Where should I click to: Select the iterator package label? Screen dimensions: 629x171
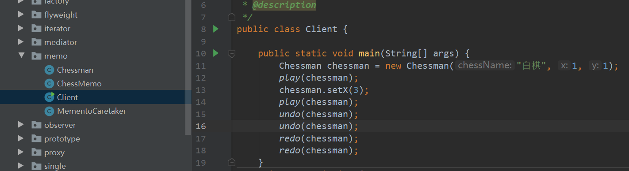point(57,28)
